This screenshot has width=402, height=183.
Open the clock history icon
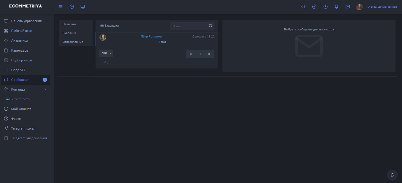(x=325, y=7)
